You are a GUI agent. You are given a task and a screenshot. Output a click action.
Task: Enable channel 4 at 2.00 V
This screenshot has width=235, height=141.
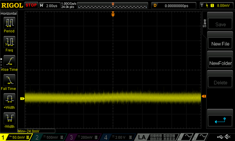coord(118,137)
